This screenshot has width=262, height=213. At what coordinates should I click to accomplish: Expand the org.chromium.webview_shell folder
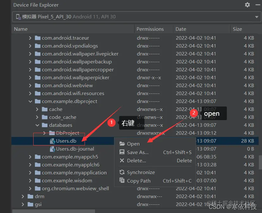pyautogui.click(x=30, y=189)
